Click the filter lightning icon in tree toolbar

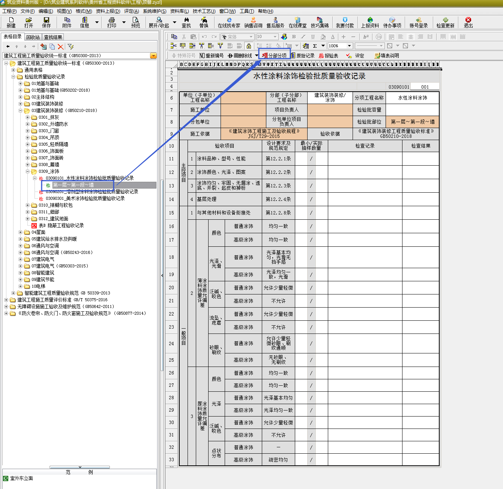pos(71,47)
